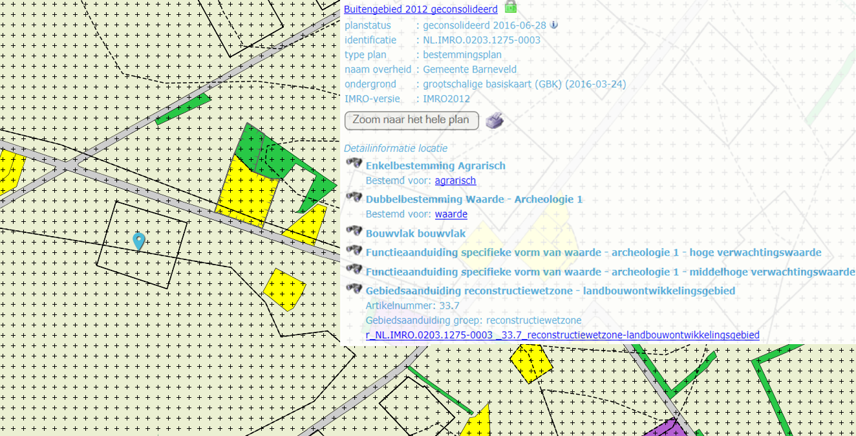This screenshot has width=856, height=436.
Task: Click the info icon after planstatus date
Action: [x=553, y=25]
